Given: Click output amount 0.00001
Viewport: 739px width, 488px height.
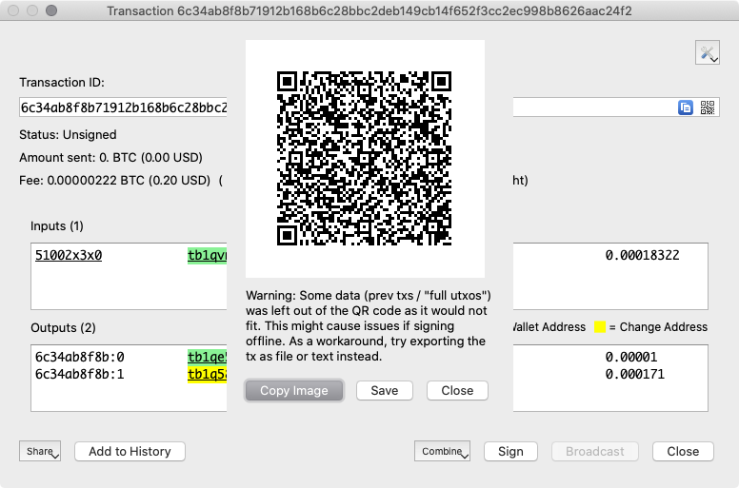Looking at the screenshot, I should [631, 357].
